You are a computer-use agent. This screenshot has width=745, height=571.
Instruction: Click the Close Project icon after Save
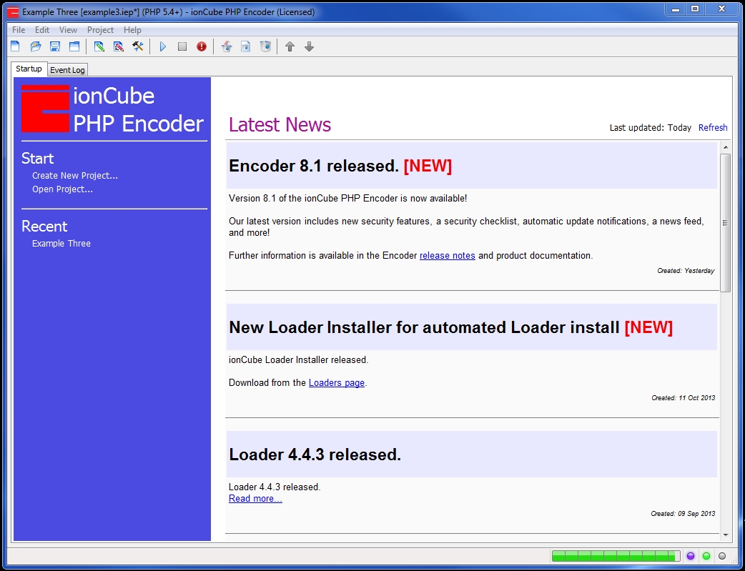(74, 46)
